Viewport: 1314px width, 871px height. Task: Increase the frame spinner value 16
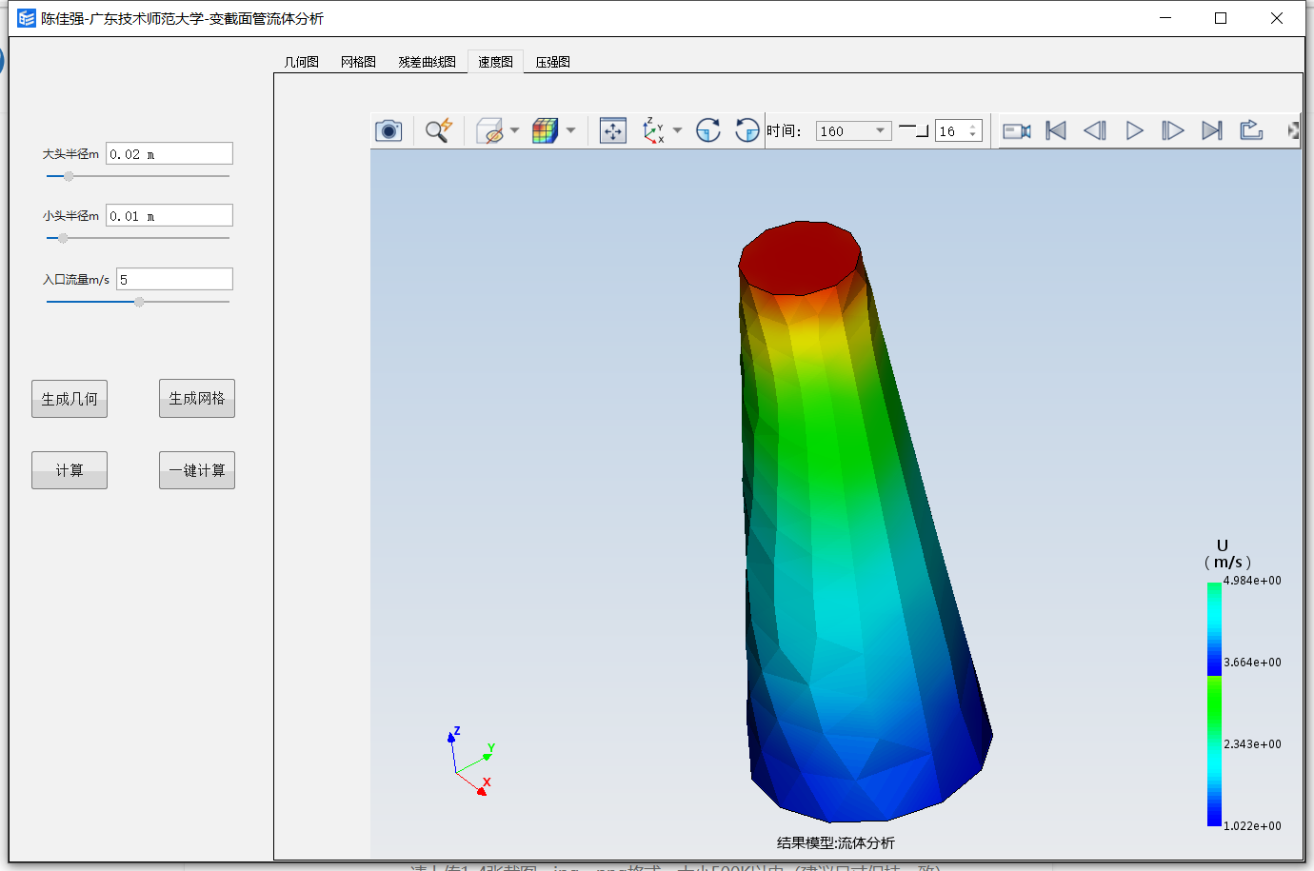[x=973, y=126]
